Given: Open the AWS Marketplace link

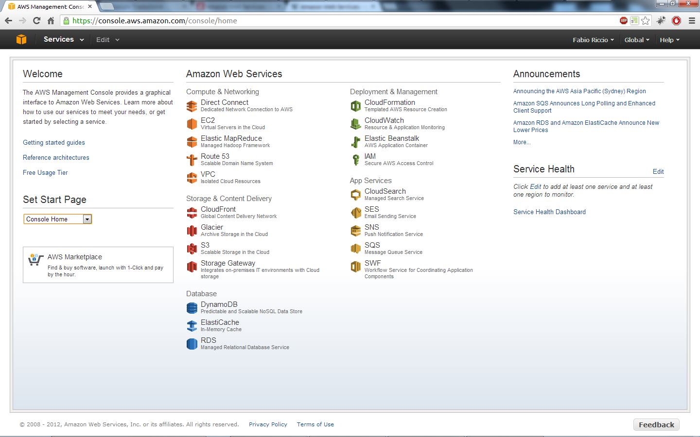Looking at the screenshot, I should tap(75, 257).
